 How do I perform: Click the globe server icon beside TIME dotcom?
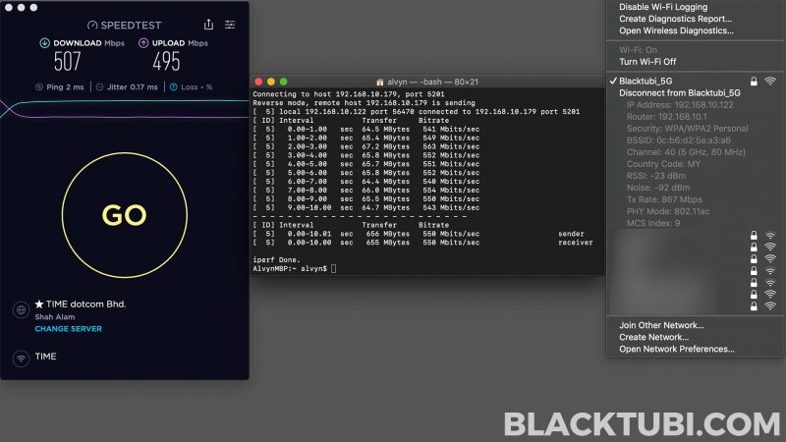click(x=21, y=310)
